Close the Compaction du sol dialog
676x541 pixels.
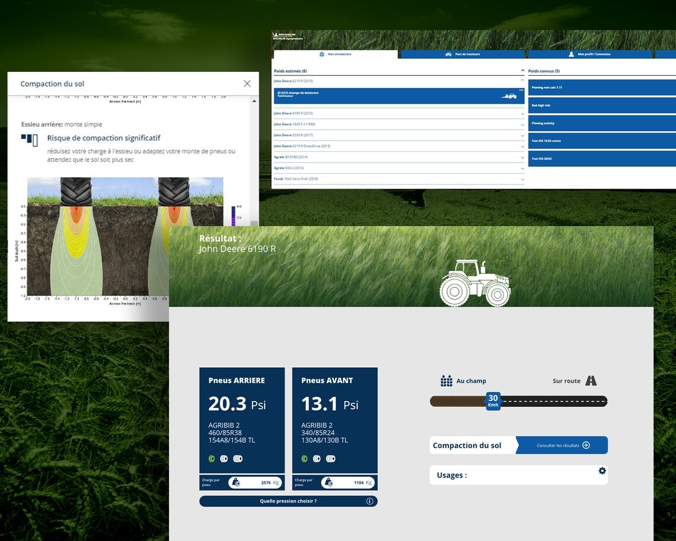[x=247, y=84]
